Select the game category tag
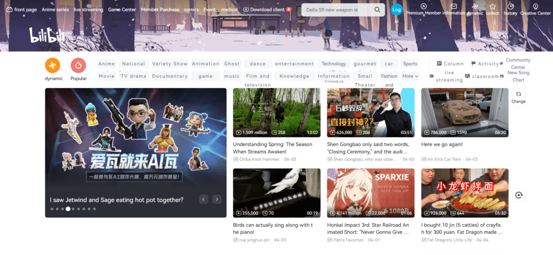Viewport: 553px width, 255px height. tap(206, 76)
